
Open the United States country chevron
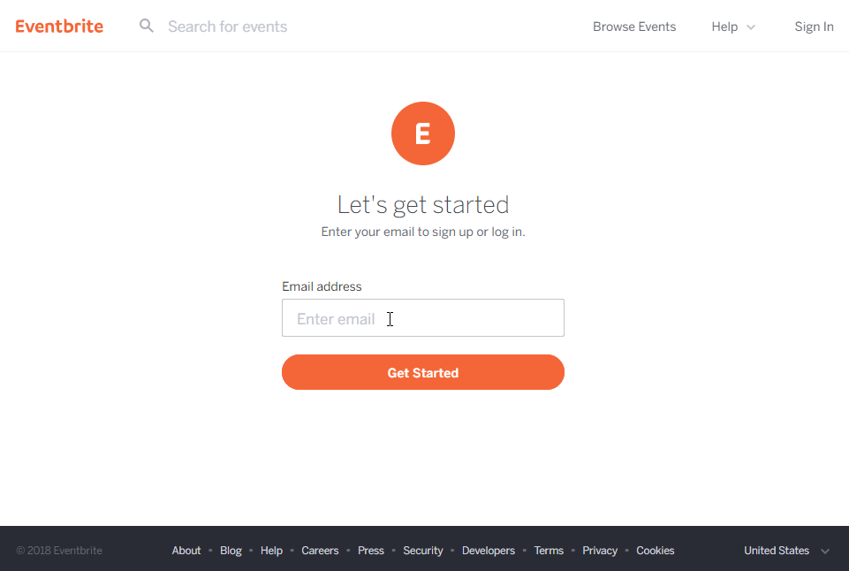tap(824, 551)
